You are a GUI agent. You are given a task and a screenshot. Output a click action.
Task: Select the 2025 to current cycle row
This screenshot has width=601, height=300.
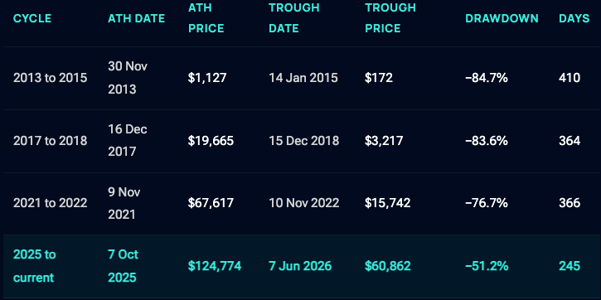click(300, 266)
